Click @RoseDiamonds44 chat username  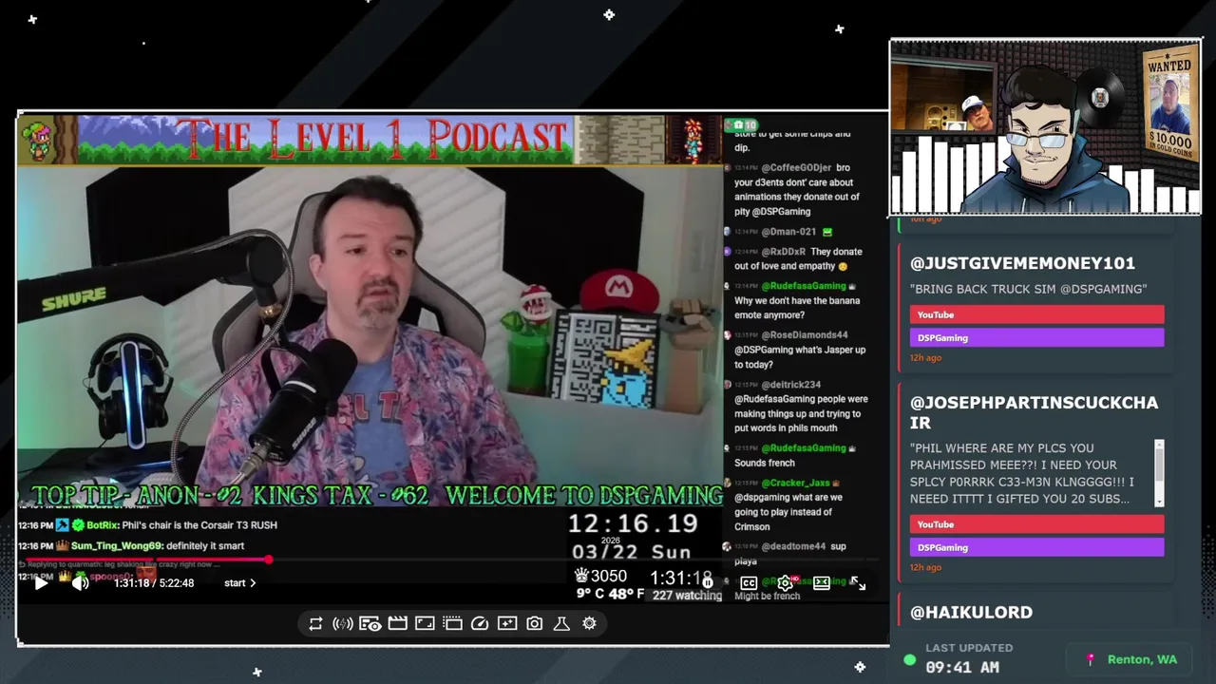click(x=805, y=335)
